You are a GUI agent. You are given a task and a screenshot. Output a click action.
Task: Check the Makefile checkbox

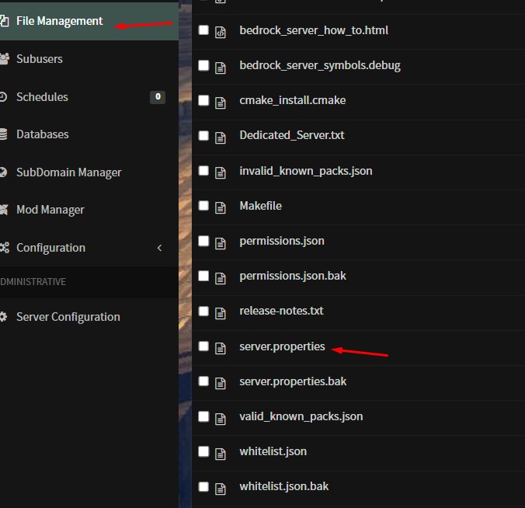tap(203, 206)
